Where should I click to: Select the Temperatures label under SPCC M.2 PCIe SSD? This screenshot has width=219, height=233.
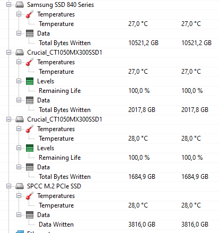tap(56, 196)
